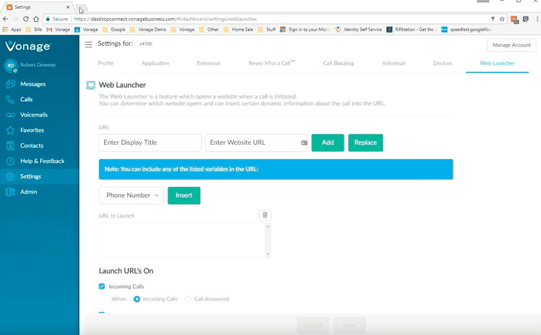Open Messages from the sidebar icon
The width and height of the screenshot is (541, 335).
(x=10, y=84)
